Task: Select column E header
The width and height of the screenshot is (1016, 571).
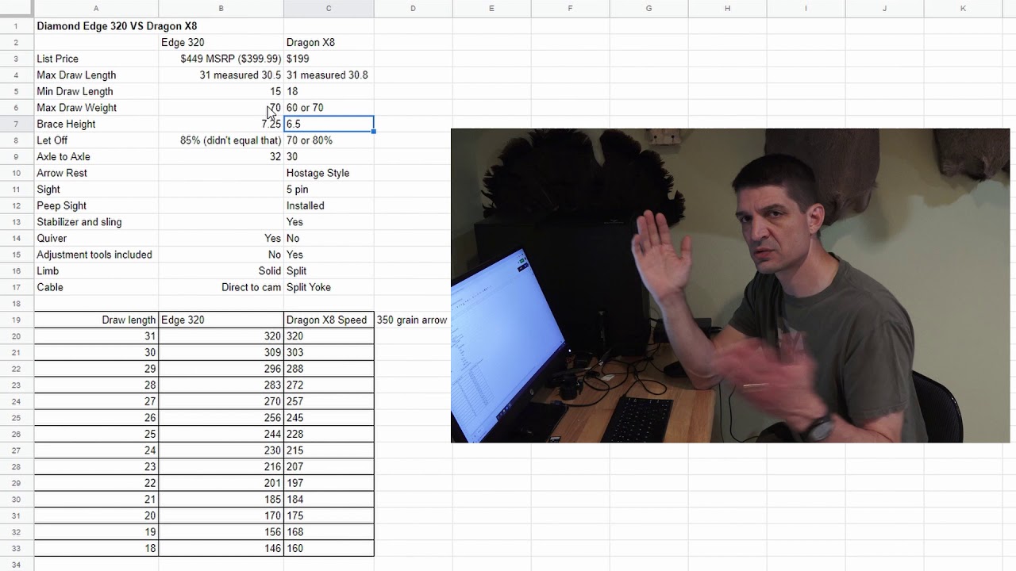Action: coord(491,9)
